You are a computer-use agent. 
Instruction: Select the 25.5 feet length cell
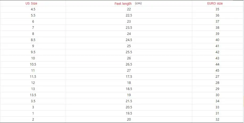point(129,52)
